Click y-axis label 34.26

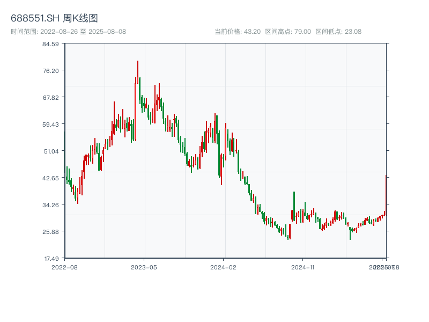pos(50,205)
